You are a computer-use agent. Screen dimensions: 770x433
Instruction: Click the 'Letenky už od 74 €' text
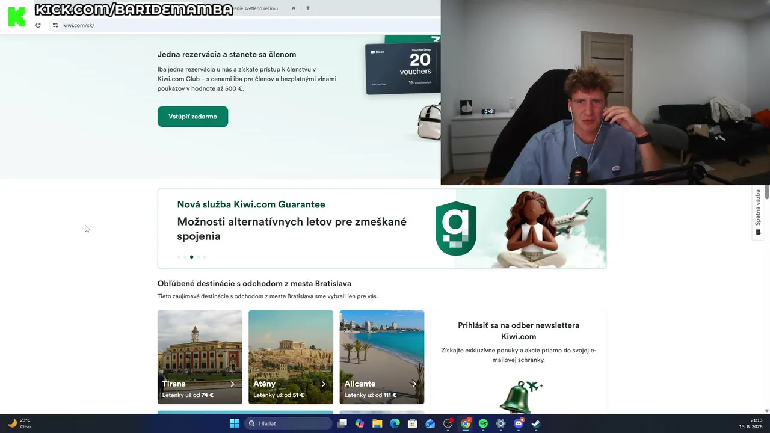click(x=188, y=395)
